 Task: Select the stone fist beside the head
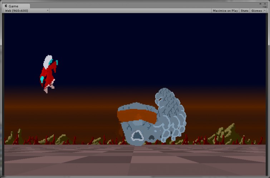170,115
